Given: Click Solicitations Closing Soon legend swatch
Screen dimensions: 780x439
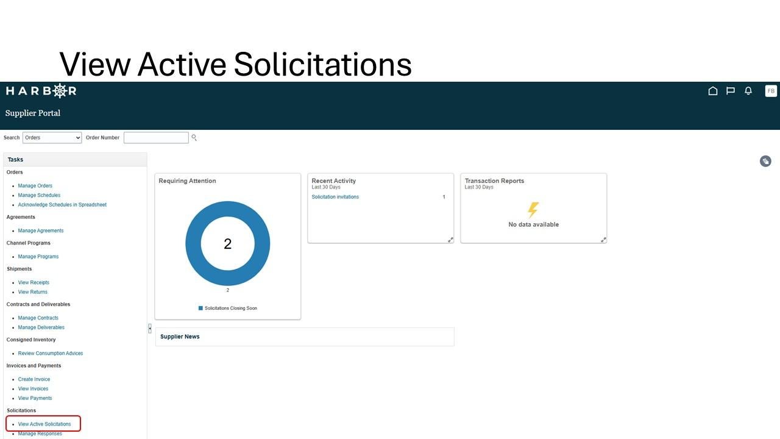Looking at the screenshot, I should point(200,308).
